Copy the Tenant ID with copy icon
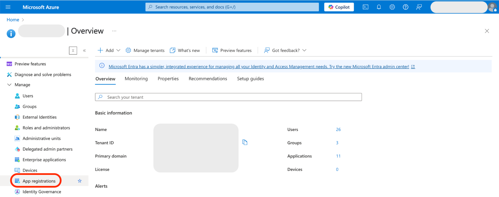 245,142
